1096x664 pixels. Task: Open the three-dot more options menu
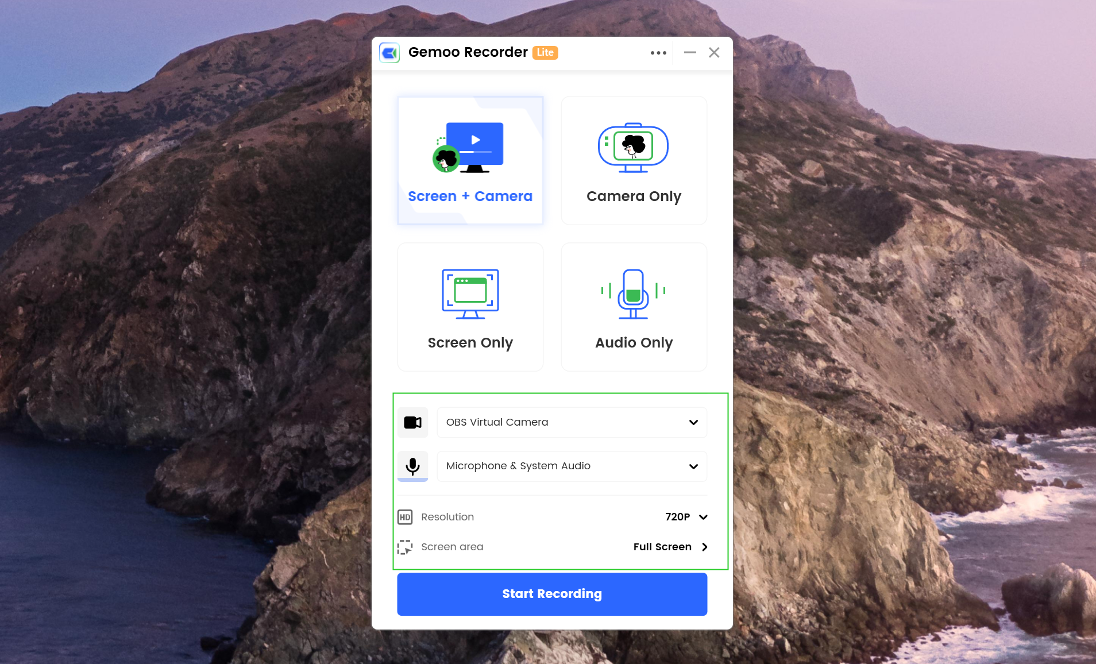(x=658, y=53)
